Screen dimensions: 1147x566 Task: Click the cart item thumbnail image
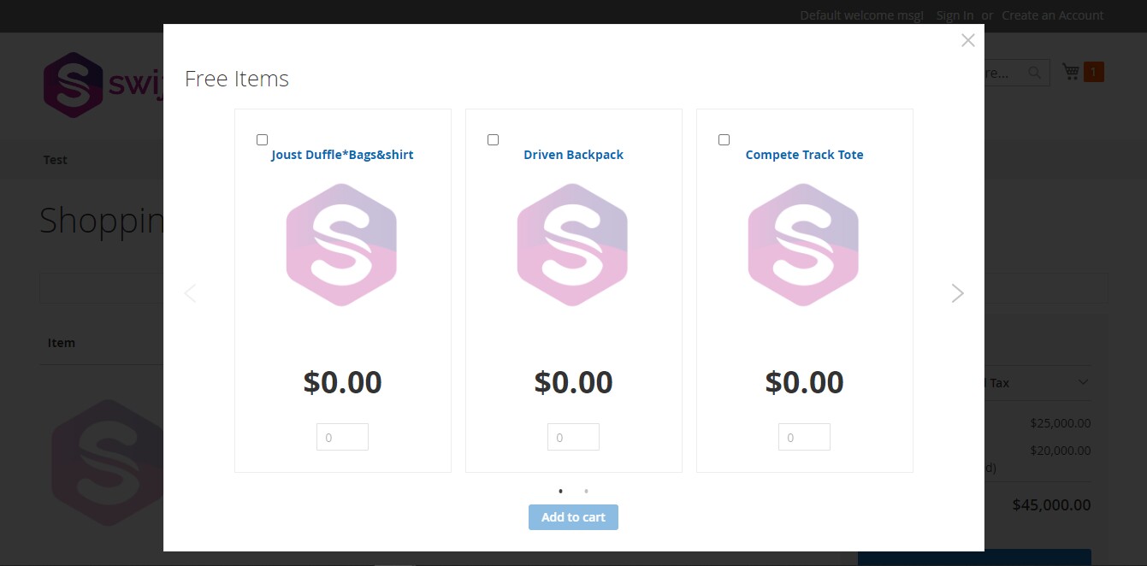click(107, 462)
